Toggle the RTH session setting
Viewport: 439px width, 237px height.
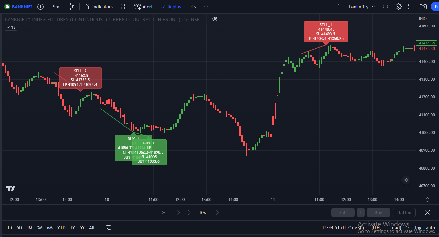(376, 228)
